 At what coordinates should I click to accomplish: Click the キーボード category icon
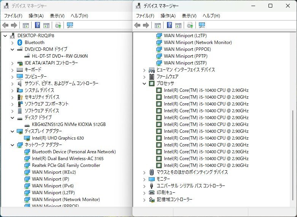pyautogui.click(x=20, y=70)
